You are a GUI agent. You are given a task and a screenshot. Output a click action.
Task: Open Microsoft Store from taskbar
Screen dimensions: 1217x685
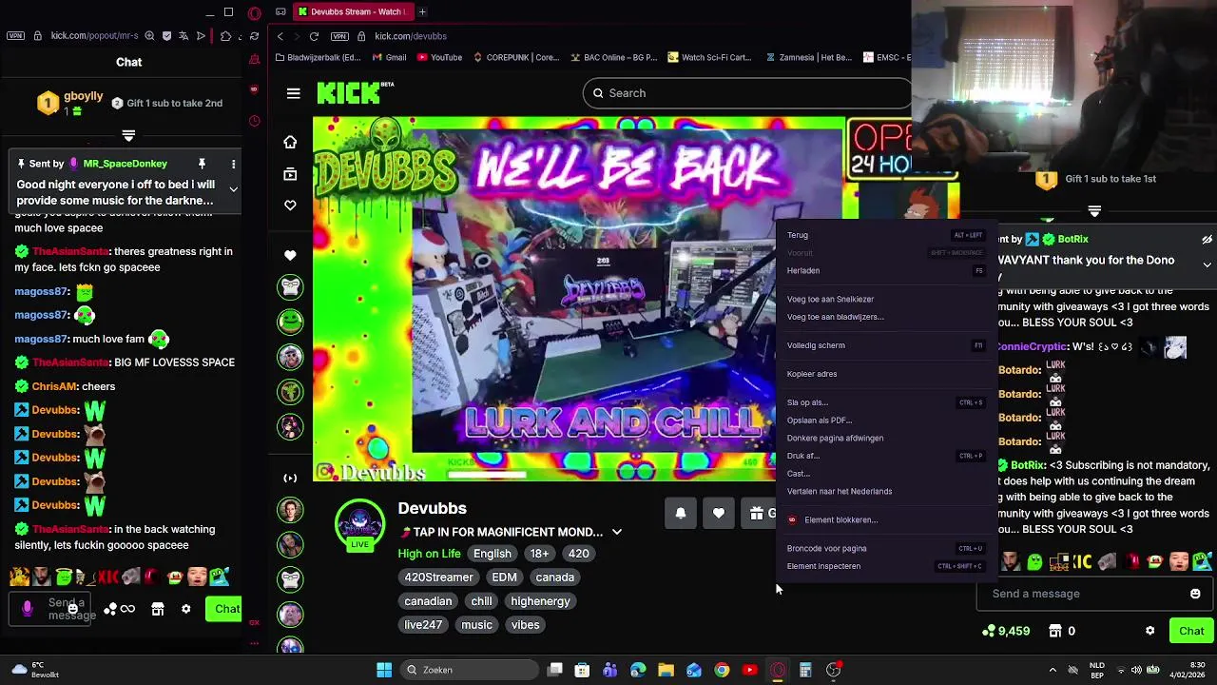(x=582, y=670)
